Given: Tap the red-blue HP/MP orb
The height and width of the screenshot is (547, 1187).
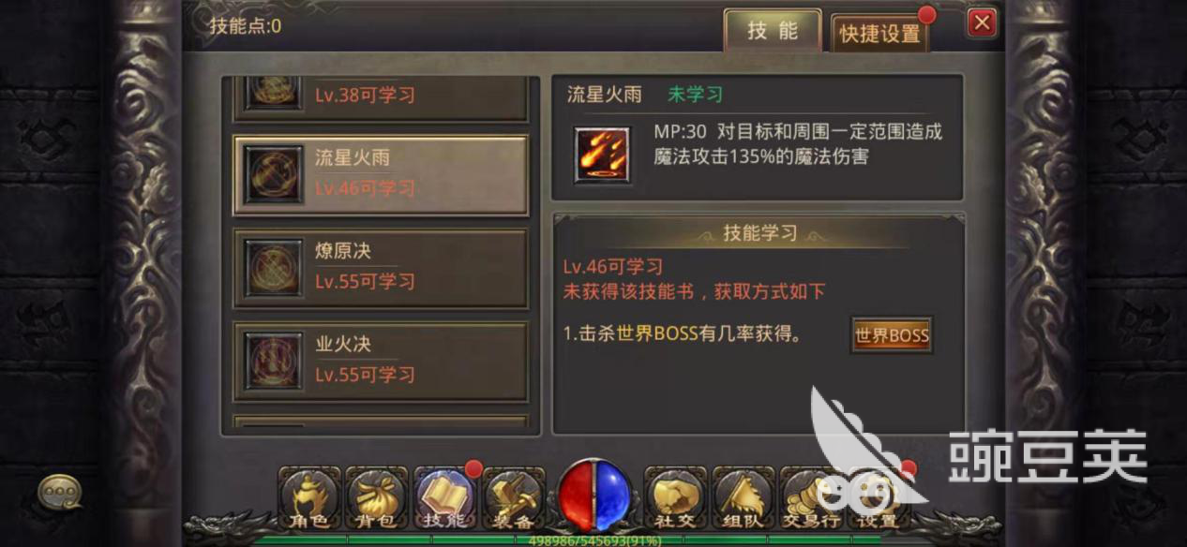Looking at the screenshot, I should pyautogui.click(x=593, y=494).
